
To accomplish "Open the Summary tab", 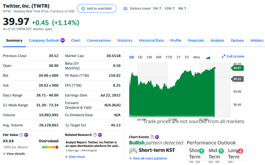I will tap(14, 40).
